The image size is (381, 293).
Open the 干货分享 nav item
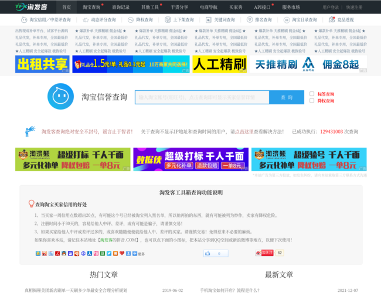tap(179, 7)
